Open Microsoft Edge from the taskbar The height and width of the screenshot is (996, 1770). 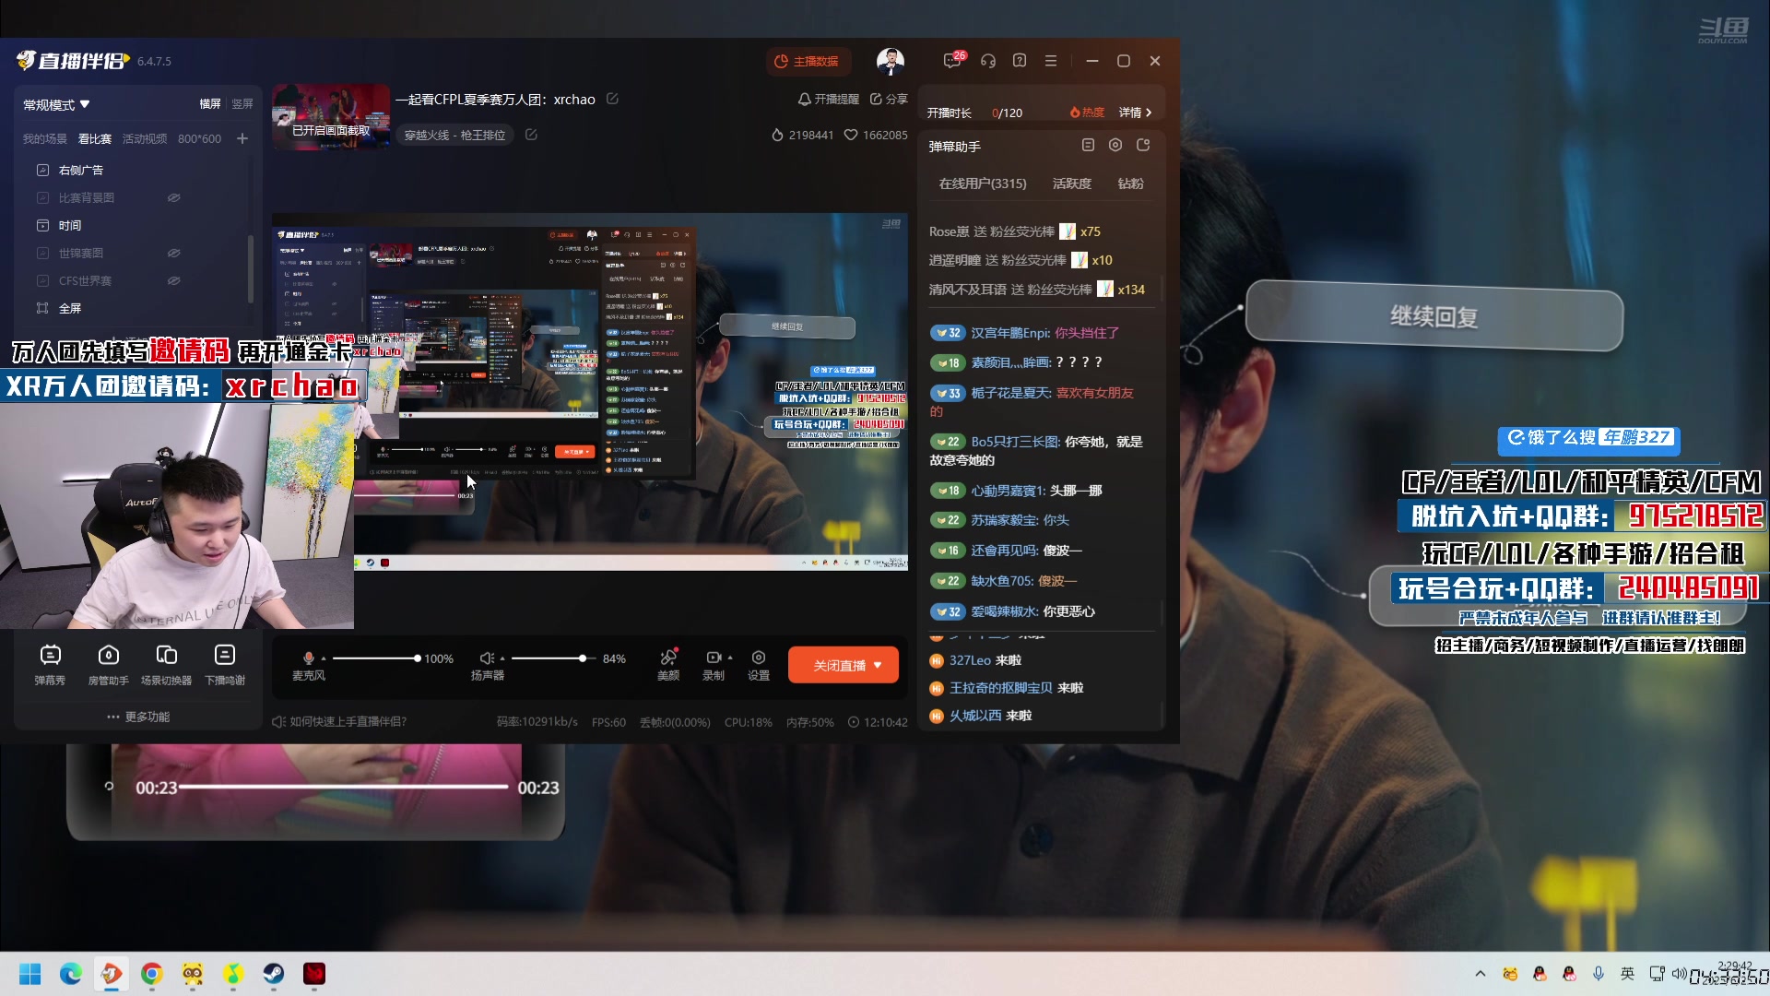tap(71, 974)
